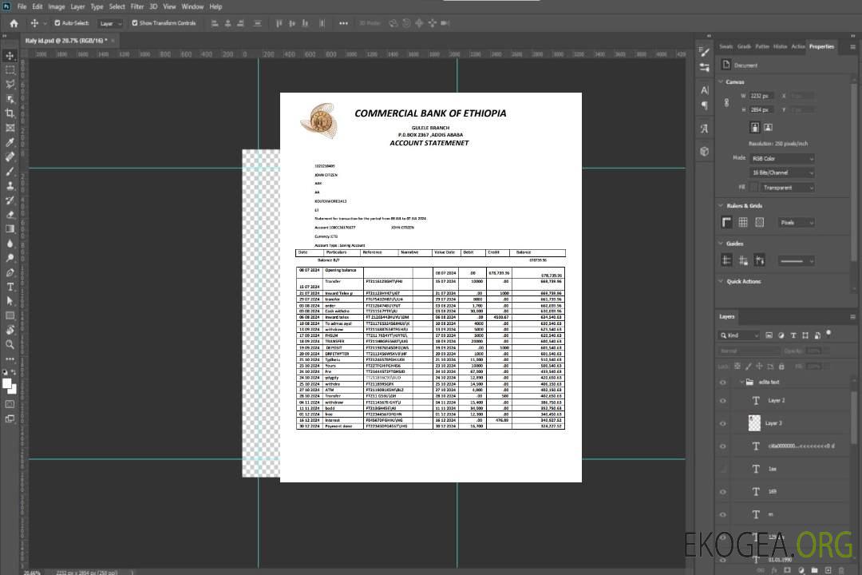Hide the '169' text layer
862x575 pixels.
click(723, 492)
